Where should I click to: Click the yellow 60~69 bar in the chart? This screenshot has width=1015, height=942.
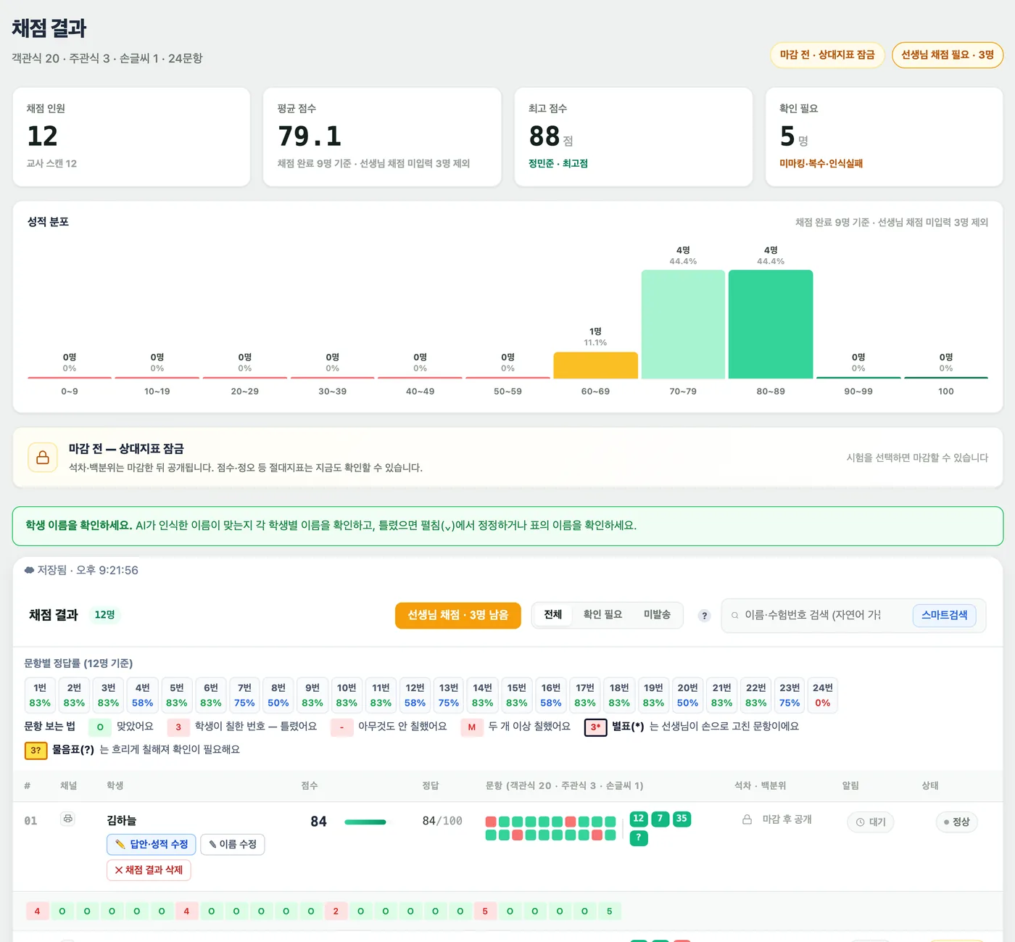[595, 365]
